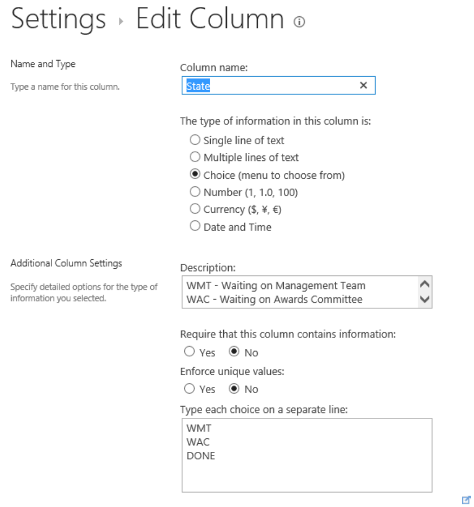Clear the Column name field with X
This screenshot has width=474, height=507.
(363, 85)
